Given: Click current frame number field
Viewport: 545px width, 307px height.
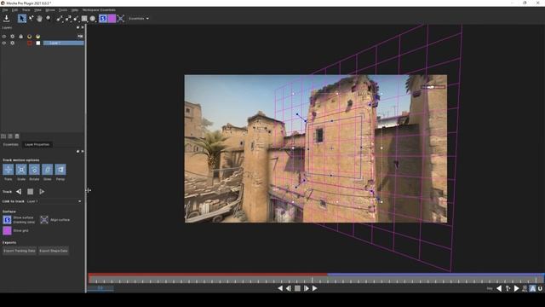Looking at the screenshot, I should coord(100,288).
